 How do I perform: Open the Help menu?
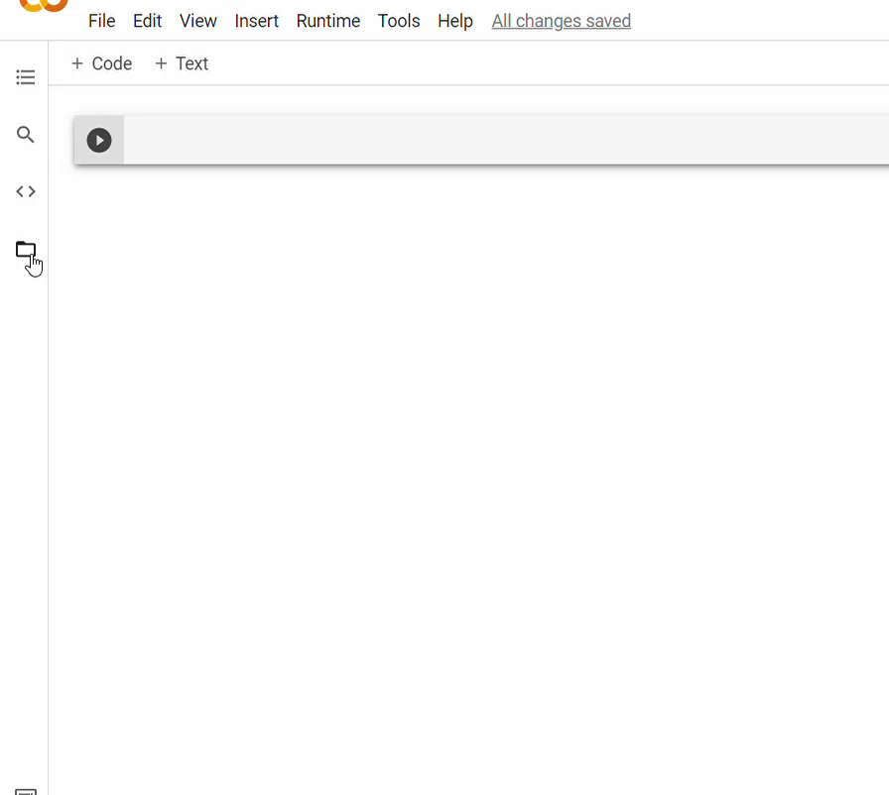(x=454, y=21)
